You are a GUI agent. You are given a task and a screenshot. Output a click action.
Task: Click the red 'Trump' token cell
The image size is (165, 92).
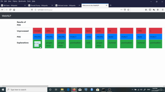tap(61, 31)
